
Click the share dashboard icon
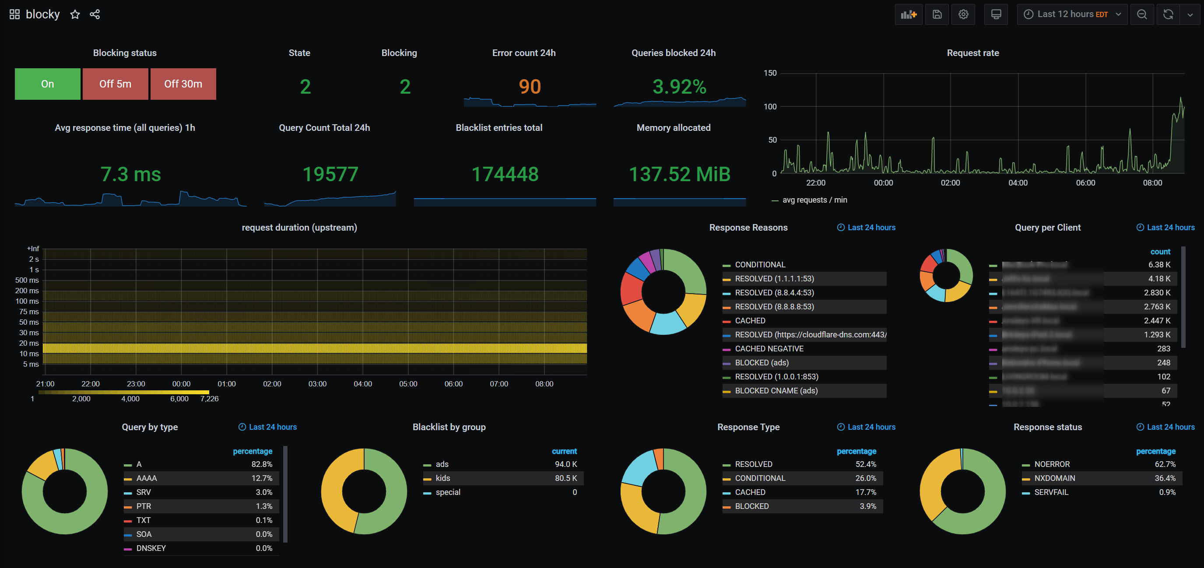point(95,14)
